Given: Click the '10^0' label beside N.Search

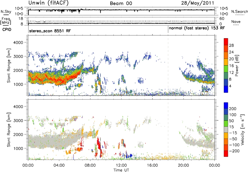Looking at the screenshot, I should click(224, 14).
